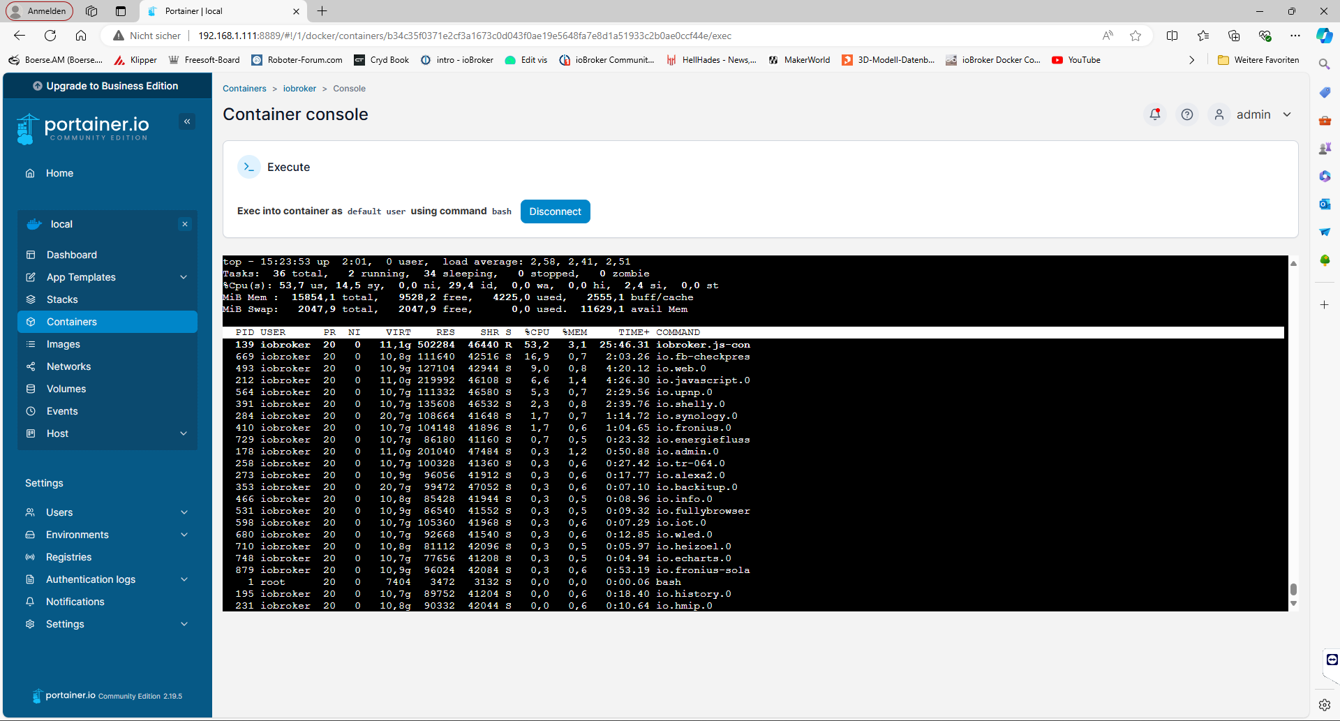Open the Not secure site info

point(147,36)
